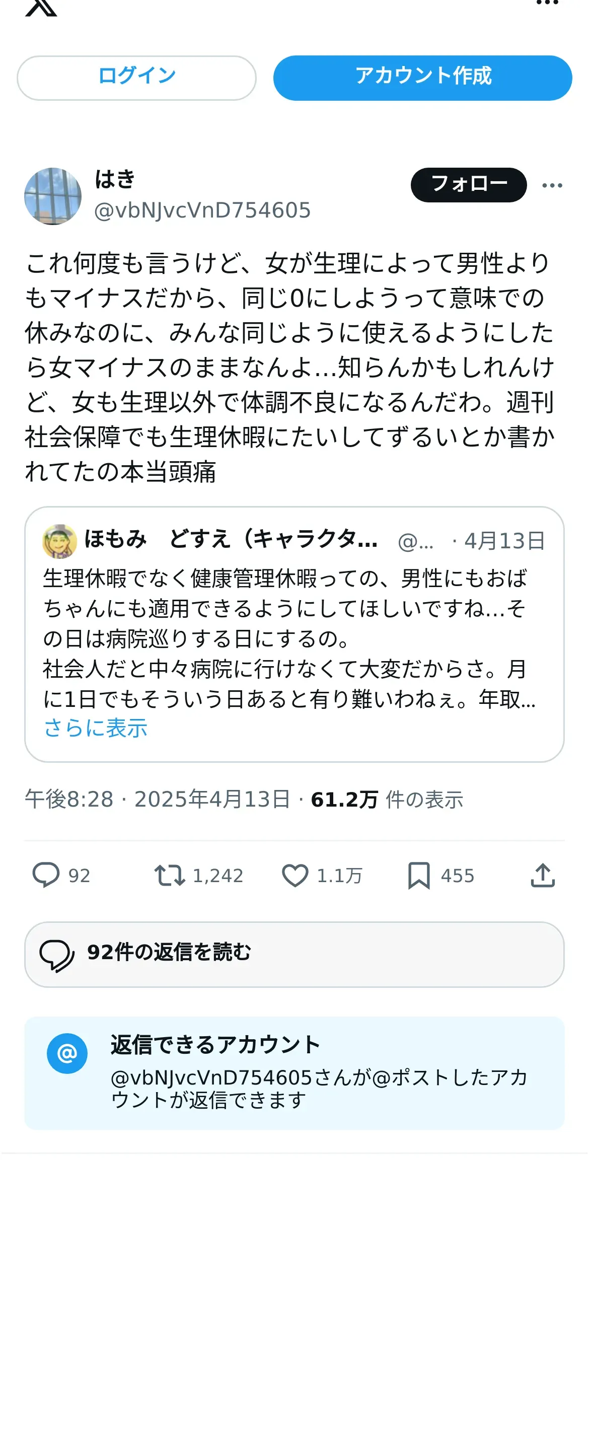Open ほもみ どすえ quoted author avatar
Image resolution: width=589 pixels, height=1441 pixels.
click(x=60, y=541)
